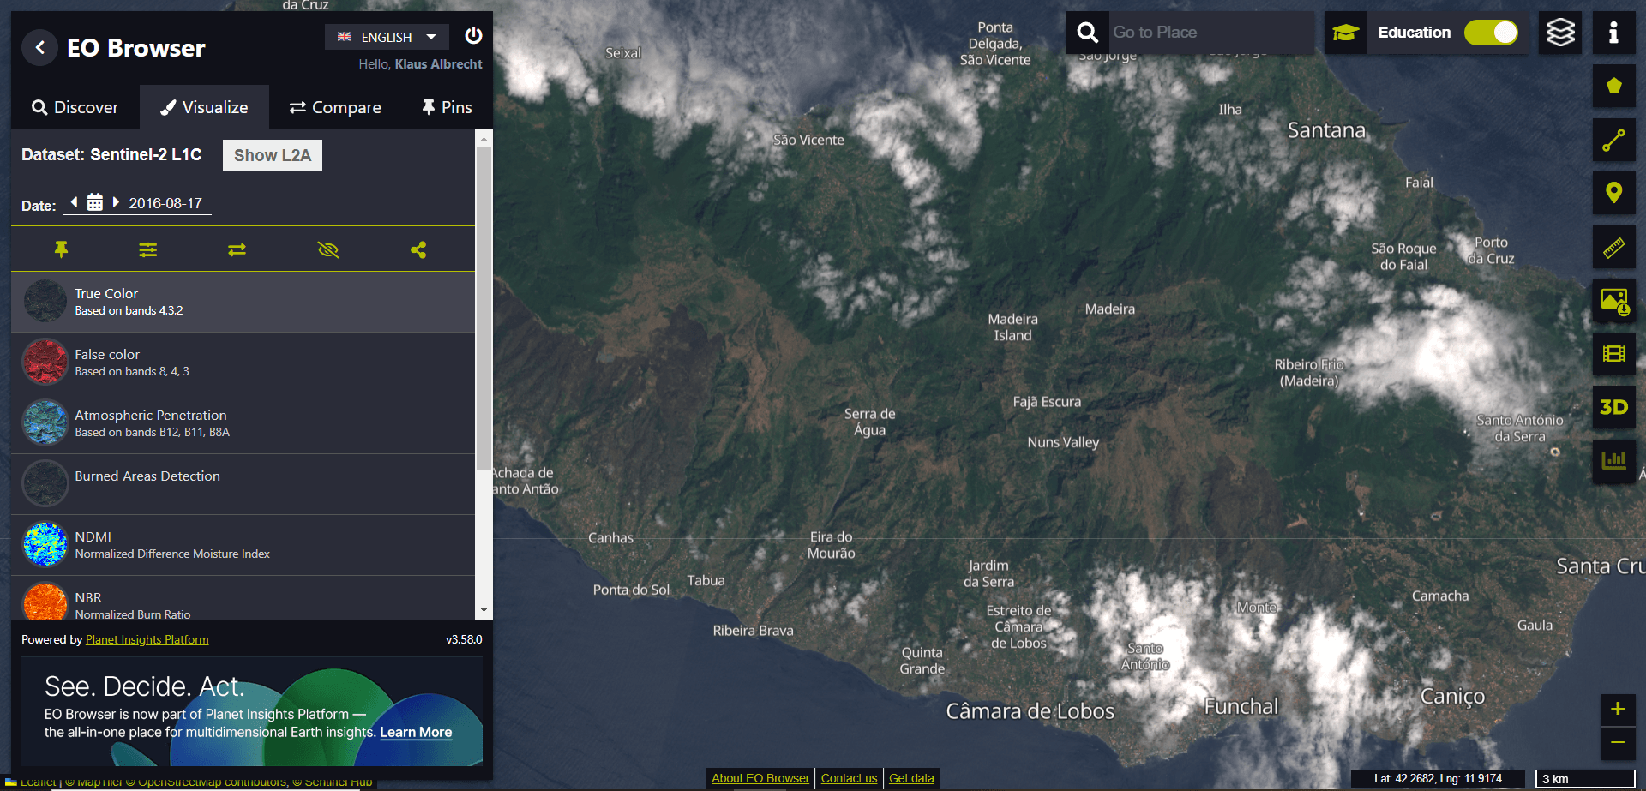The image size is (1646, 791).
Task: Open the timelapse film icon
Action: tap(1613, 354)
